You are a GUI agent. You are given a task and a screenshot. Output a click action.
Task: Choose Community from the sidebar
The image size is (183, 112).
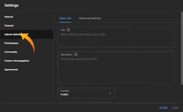pos(11,52)
